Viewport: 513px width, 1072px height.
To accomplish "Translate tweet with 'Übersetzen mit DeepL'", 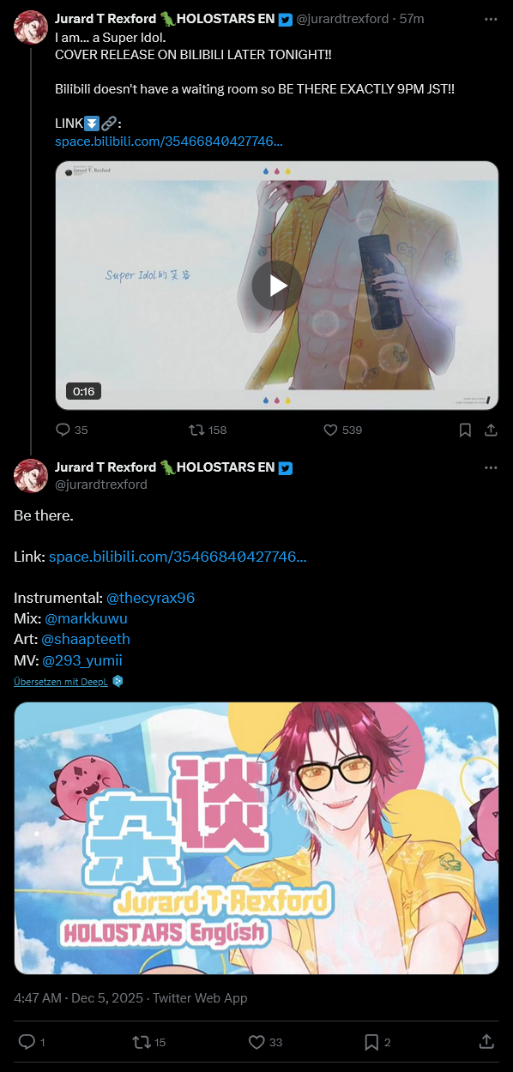I will (x=62, y=681).
